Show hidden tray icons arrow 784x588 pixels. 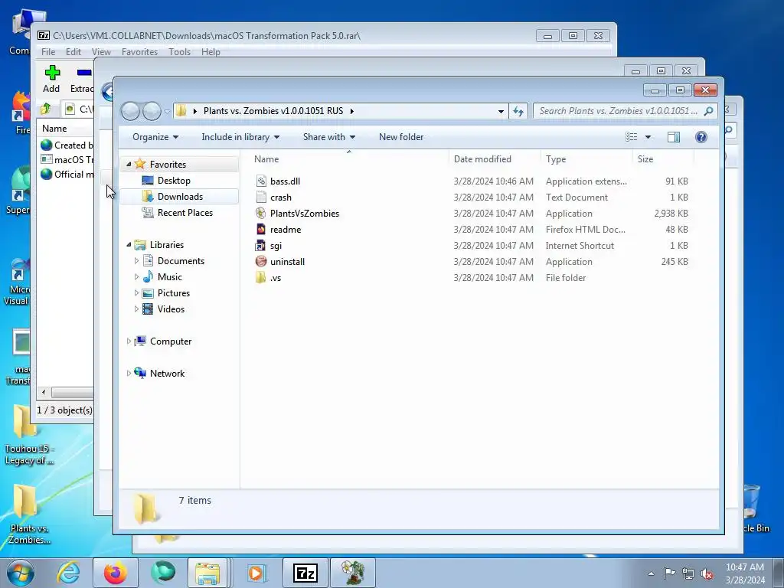pos(651,574)
